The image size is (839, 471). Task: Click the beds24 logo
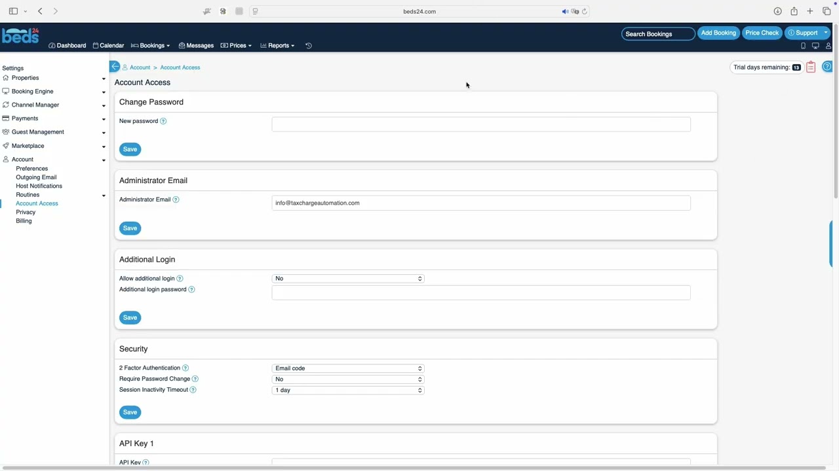coord(20,36)
